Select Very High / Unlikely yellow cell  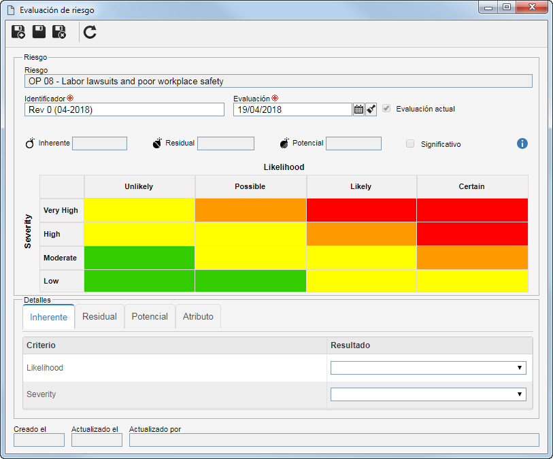(139, 210)
